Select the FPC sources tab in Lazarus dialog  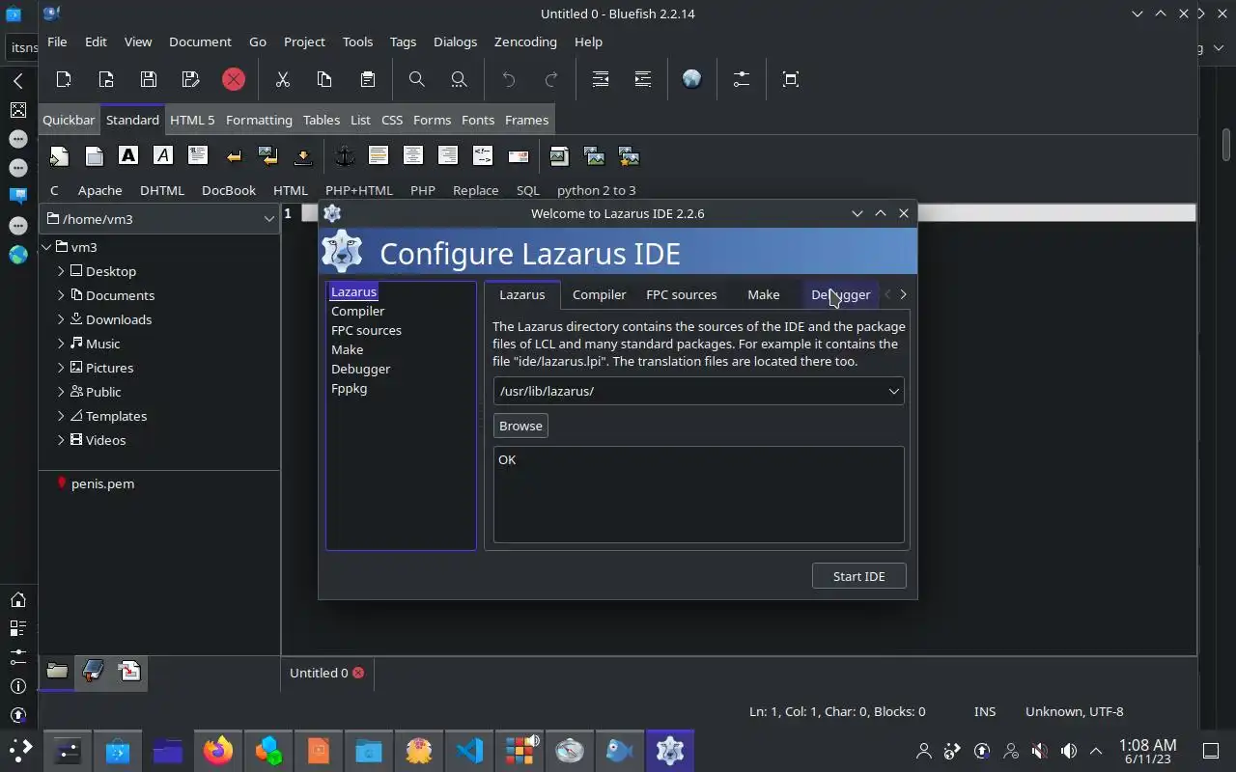point(681,294)
